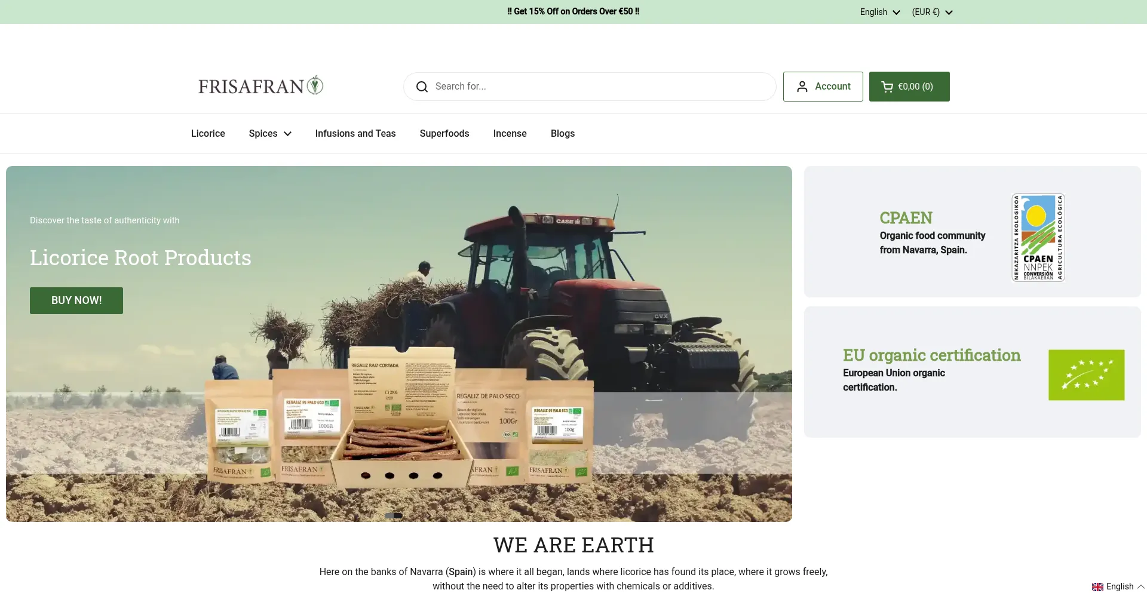
Task: Select the Incense menu item
Action: coord(510,134)
